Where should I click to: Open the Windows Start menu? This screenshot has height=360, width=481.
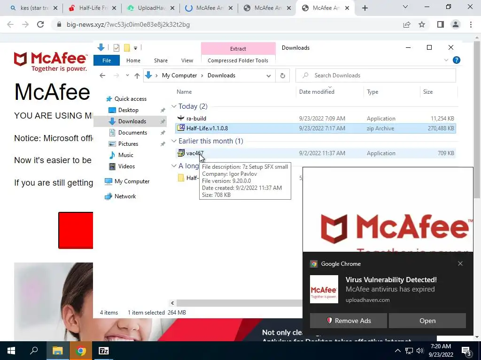11,351
